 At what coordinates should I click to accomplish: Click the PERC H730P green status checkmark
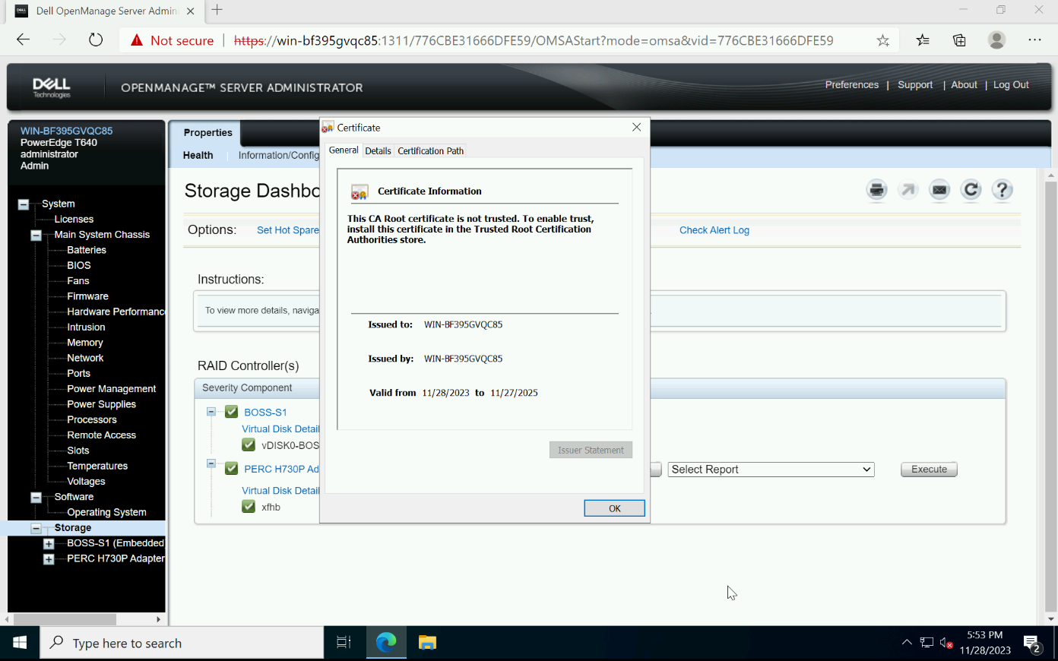click(x=232, y=468)
